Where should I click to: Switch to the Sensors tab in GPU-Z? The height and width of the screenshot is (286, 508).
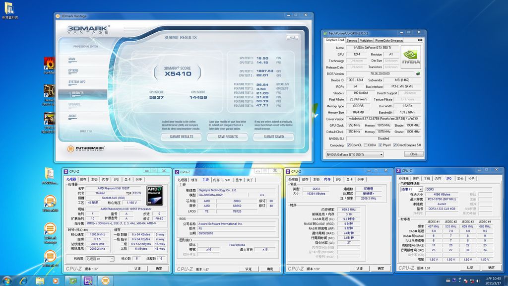tap(352, 41)
